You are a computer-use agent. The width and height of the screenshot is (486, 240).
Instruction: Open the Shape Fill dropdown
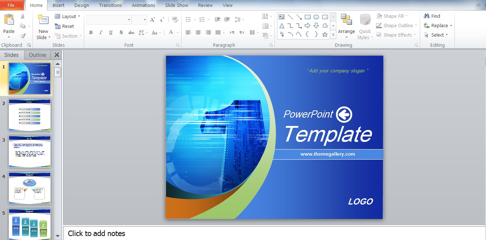click(x=393, y=16)
